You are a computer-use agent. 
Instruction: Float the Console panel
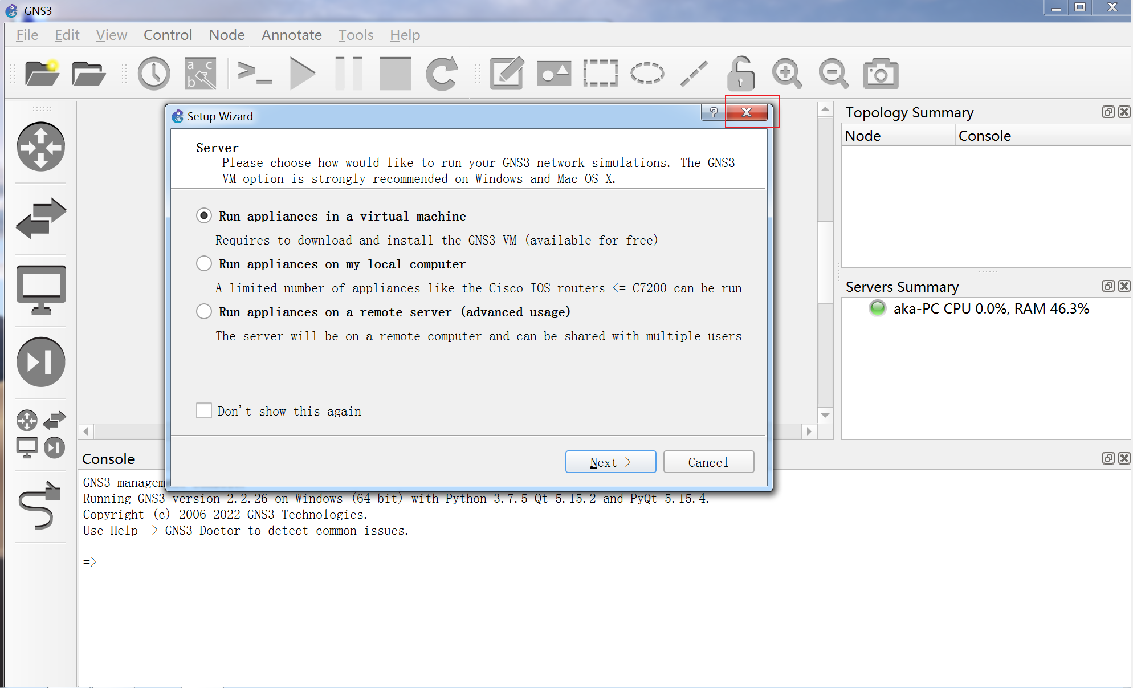pos(1108,458)
